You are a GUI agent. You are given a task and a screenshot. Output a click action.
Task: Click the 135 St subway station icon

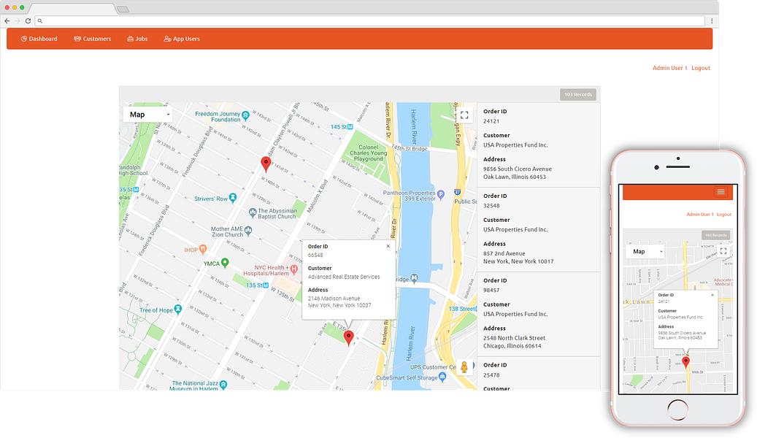pos(266,285)
